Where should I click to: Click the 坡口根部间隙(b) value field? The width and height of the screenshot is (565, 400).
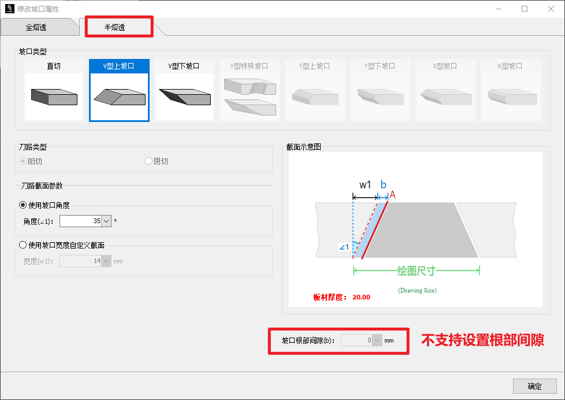356,340
